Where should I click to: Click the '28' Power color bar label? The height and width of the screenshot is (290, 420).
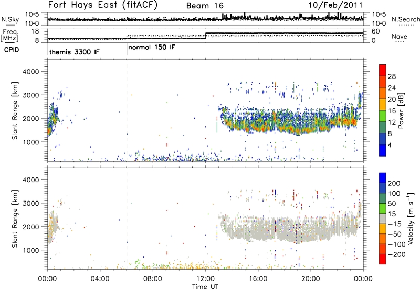[x=392, y=76]
